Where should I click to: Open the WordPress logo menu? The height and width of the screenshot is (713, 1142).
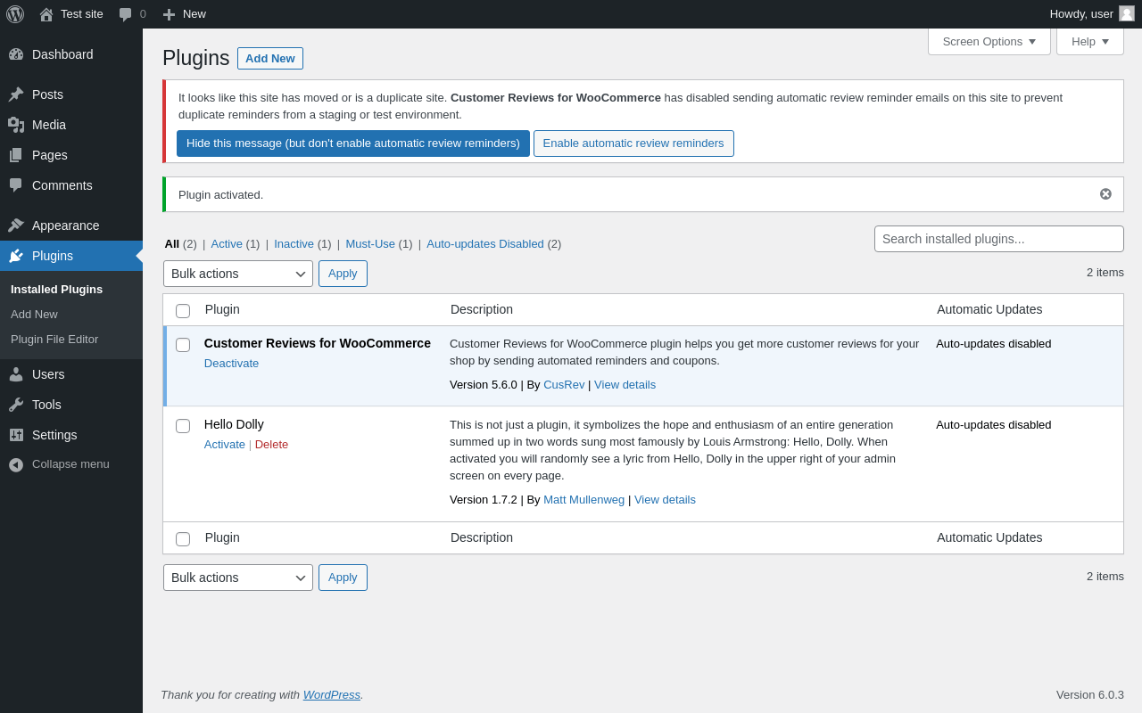[x=15, y=14]
